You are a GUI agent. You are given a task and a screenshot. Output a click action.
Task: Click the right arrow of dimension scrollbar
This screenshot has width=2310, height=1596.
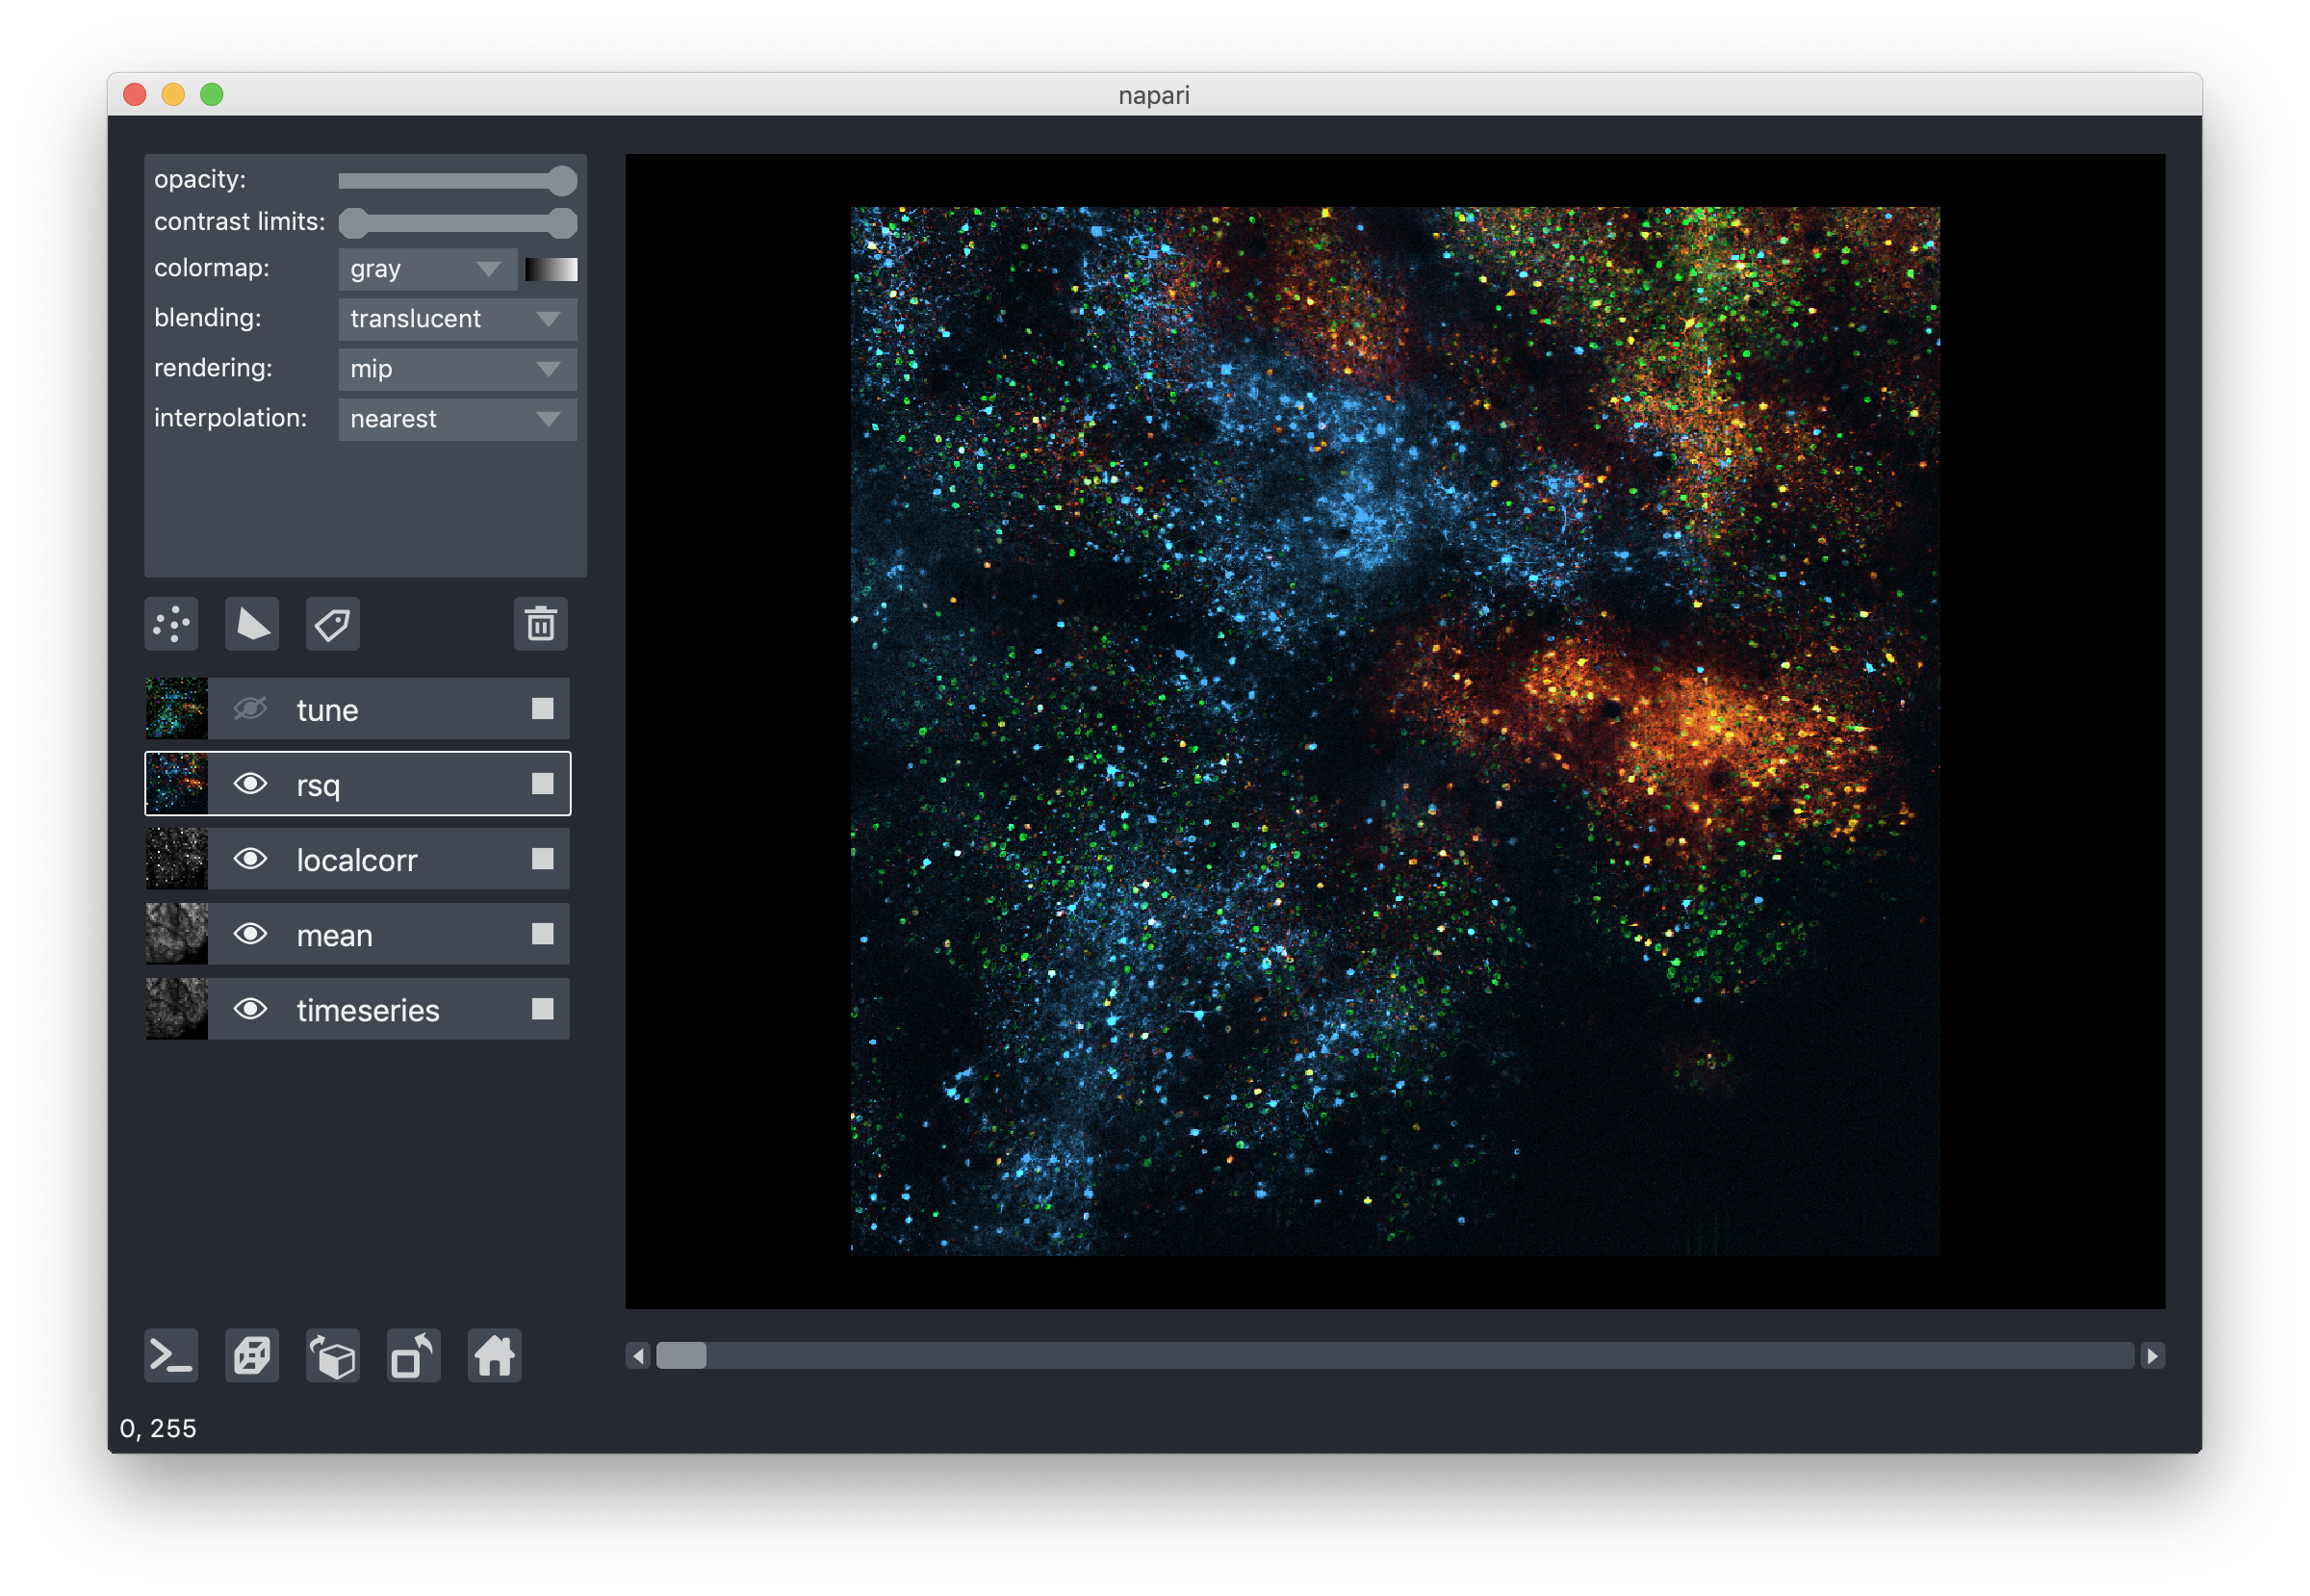pos(2152,1356)
